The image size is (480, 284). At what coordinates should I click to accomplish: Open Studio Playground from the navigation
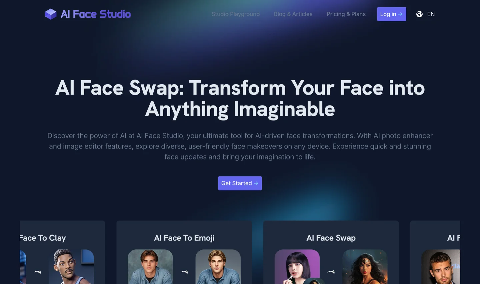235,14
